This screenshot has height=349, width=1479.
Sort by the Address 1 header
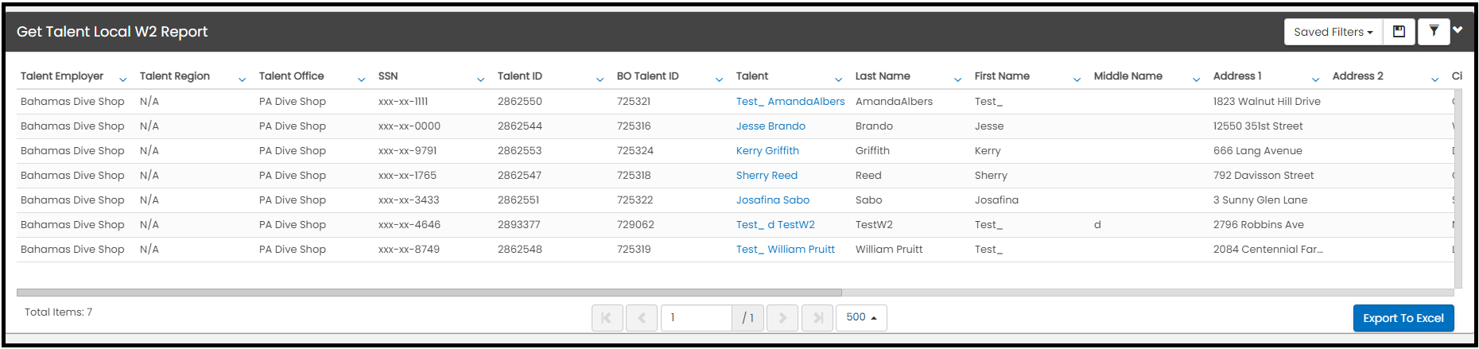pyautogui.click(x=1237, y=76)
